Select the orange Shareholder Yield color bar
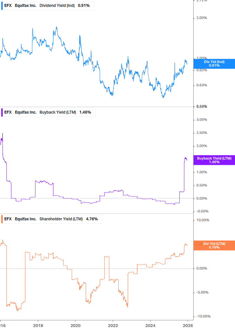 [2, 219]
